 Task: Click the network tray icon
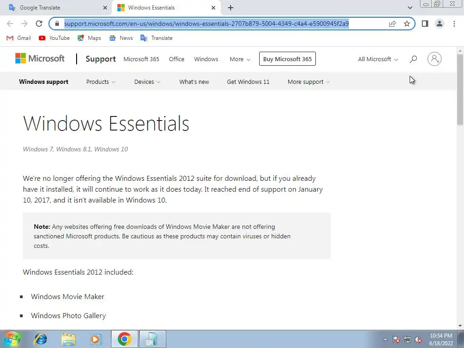point(407,339)
